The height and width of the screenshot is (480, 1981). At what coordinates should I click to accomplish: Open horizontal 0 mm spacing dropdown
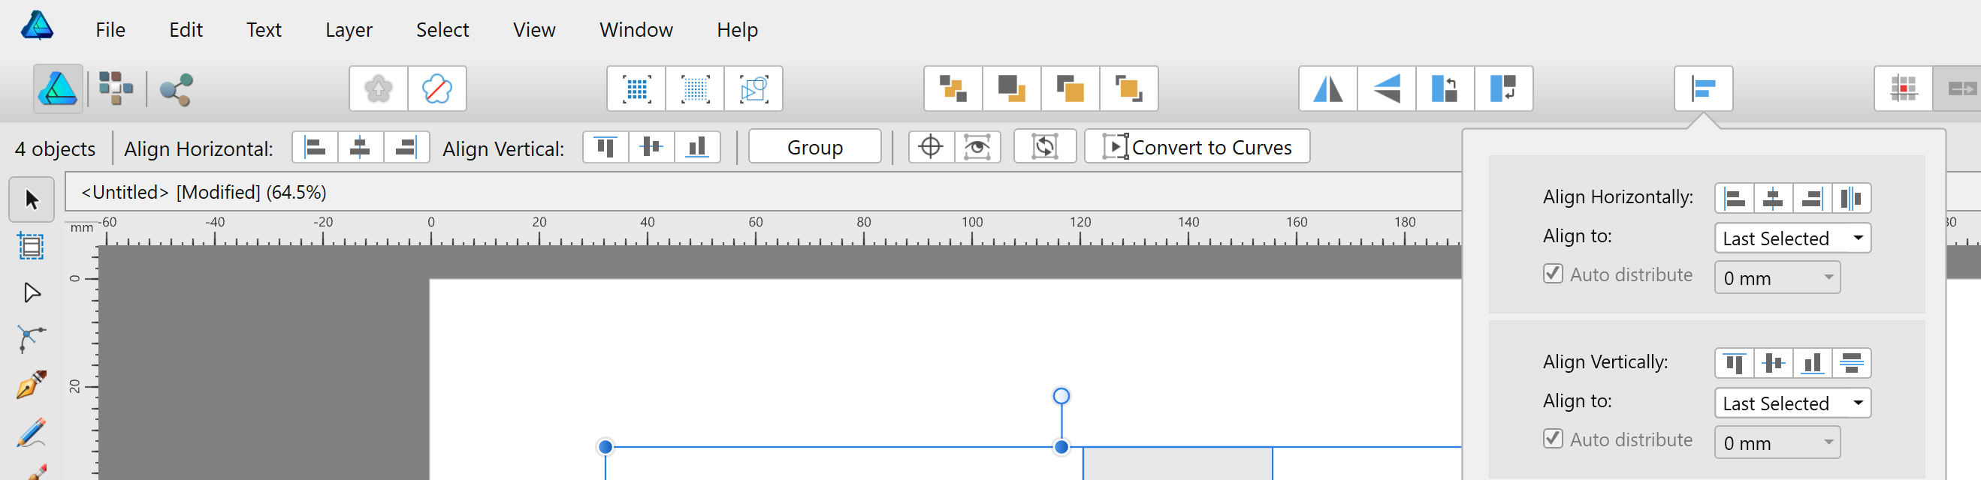pos(1777,277)
